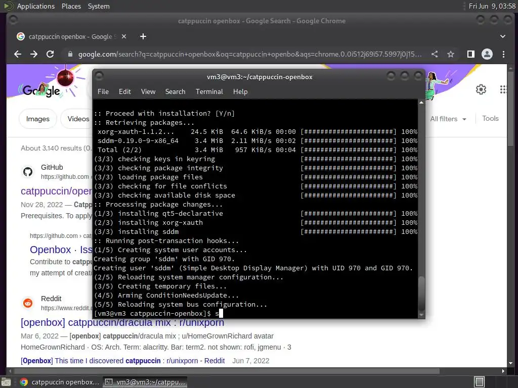Open terminal Help menu
Image resolution: width=518 pixels, height=388 pixels.
point(240,91)
